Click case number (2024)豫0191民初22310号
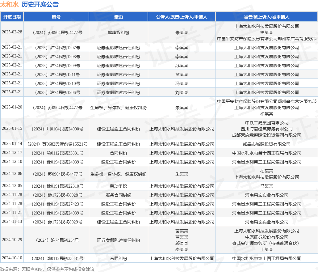The width and height of the screenshot is (318, 272). (x=57, y=186)
